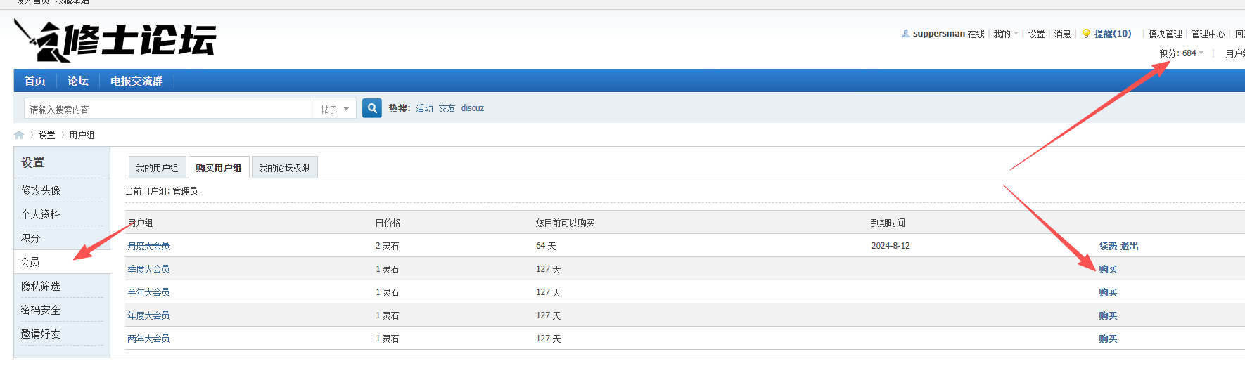Click 退出 for 月度大会员
Viewport: 1245px width, 366px height.
1130,246
